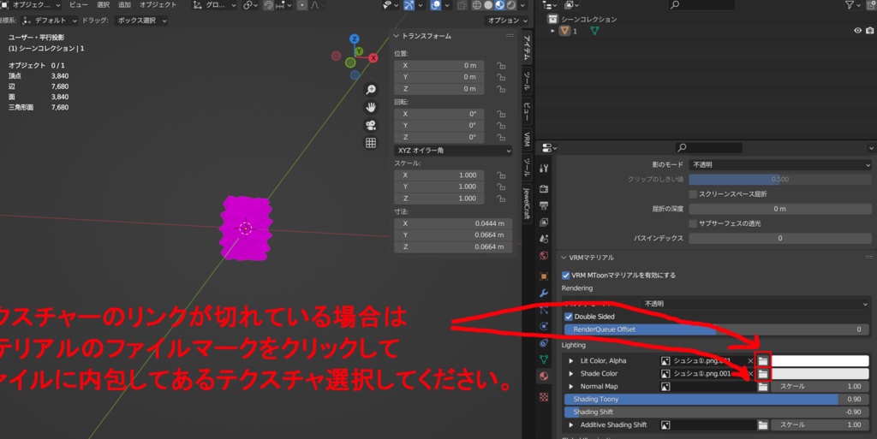877x439 pixels.
Task: Adjust the Shading Shift slider
Action: 717,412
